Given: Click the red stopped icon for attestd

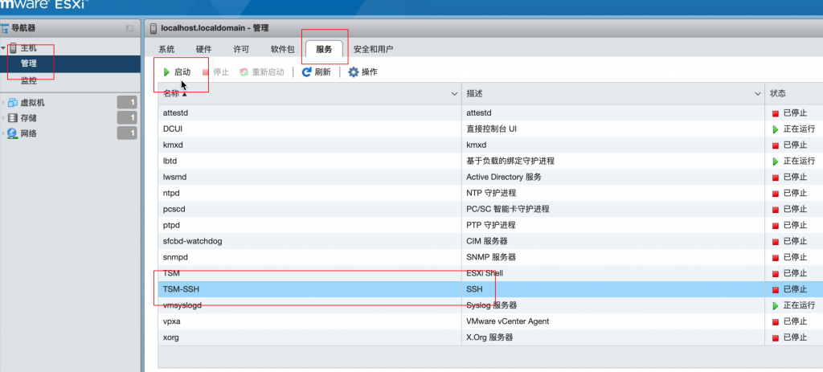Looking at the screenshot, I should [776, 113].
